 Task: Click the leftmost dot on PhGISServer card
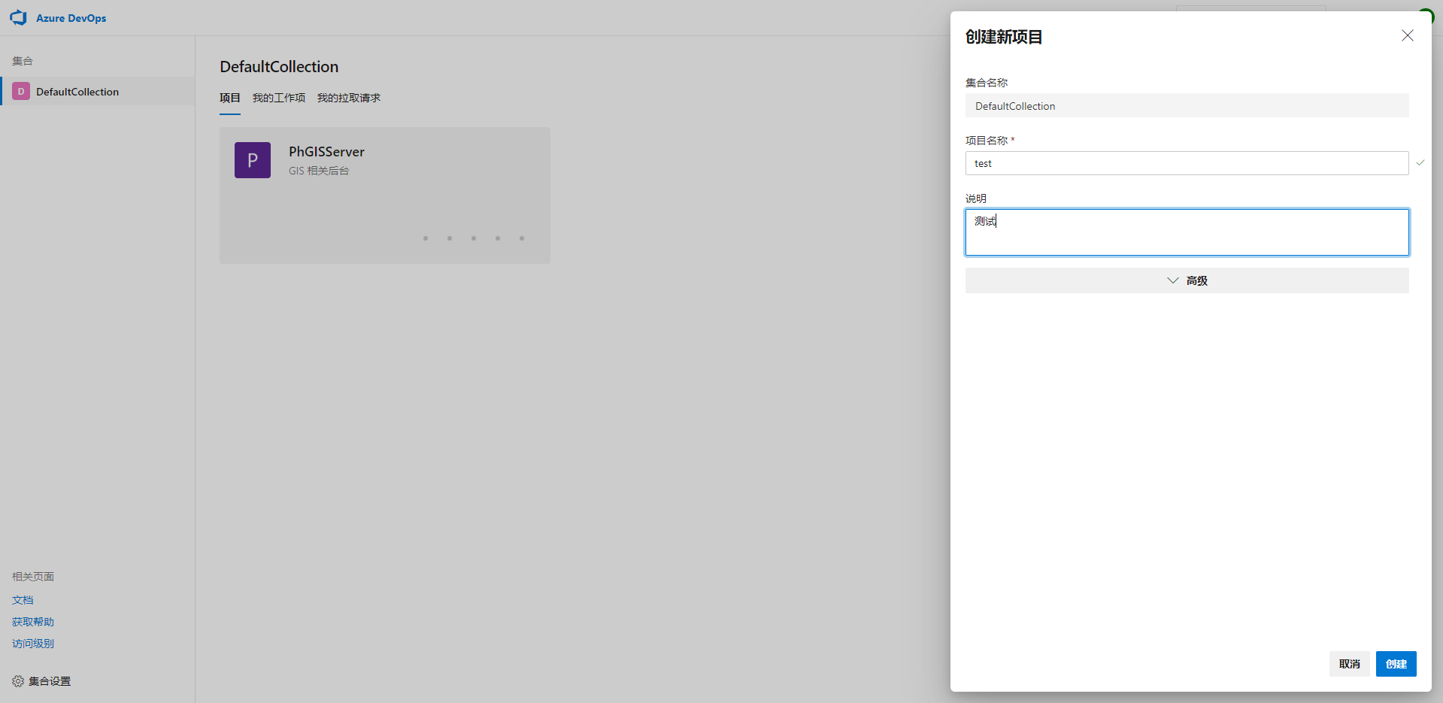click(x=426, y=238)
